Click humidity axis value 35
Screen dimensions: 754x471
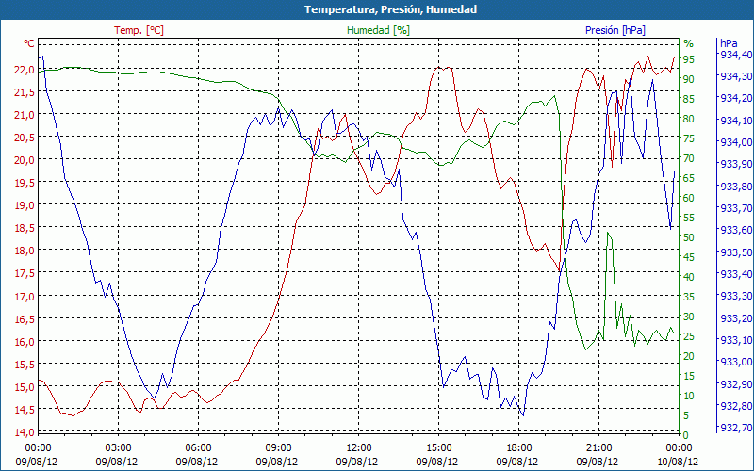coord(689,297)
